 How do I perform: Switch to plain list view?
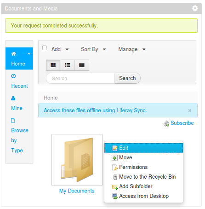[82, 65]
